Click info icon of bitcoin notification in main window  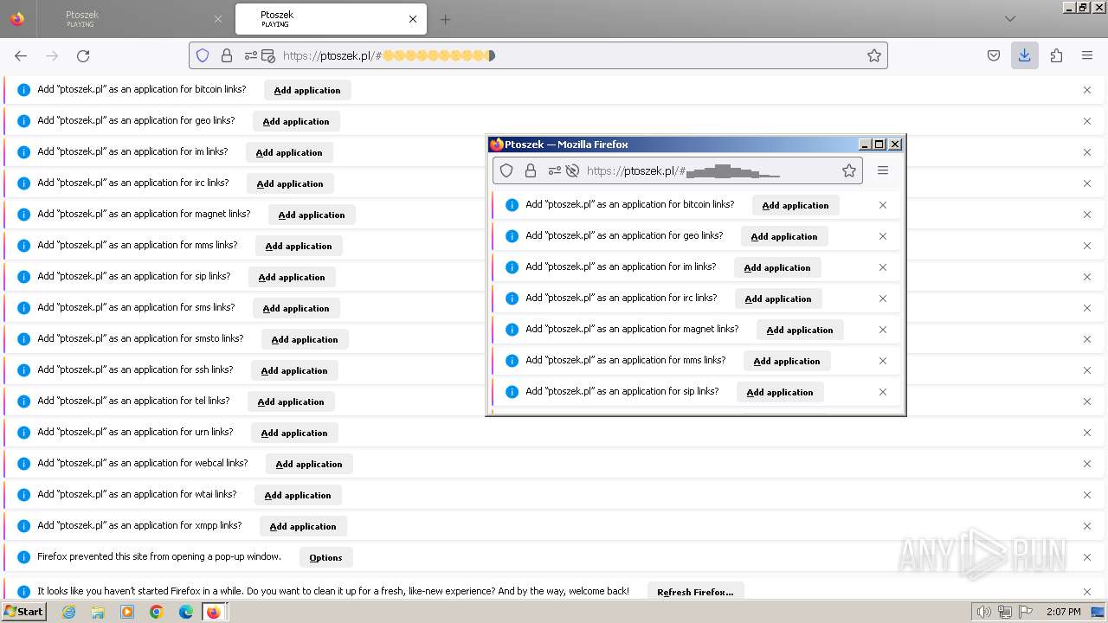[24, 90]
